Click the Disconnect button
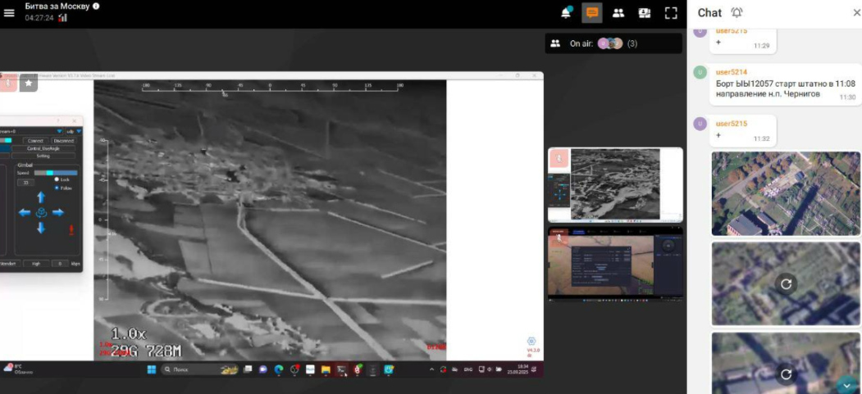Screen dimensions: 862x394 click(63, 141)
